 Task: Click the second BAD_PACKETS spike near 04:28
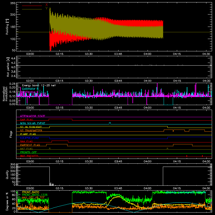point(202,156)
